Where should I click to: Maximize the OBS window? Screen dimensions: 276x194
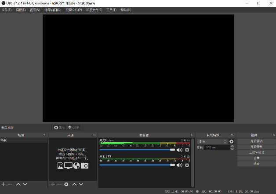[259, 3]
